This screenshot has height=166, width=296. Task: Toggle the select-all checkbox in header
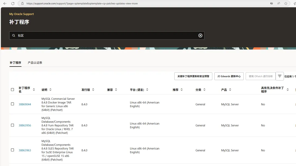12,90
